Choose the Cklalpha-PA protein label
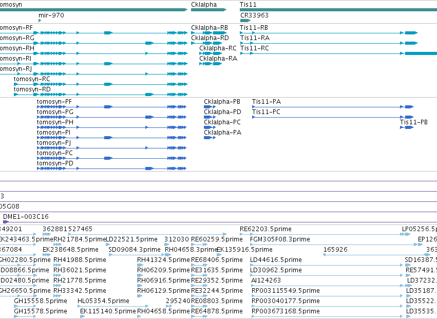Screen dimensions: 437x319 223,133
